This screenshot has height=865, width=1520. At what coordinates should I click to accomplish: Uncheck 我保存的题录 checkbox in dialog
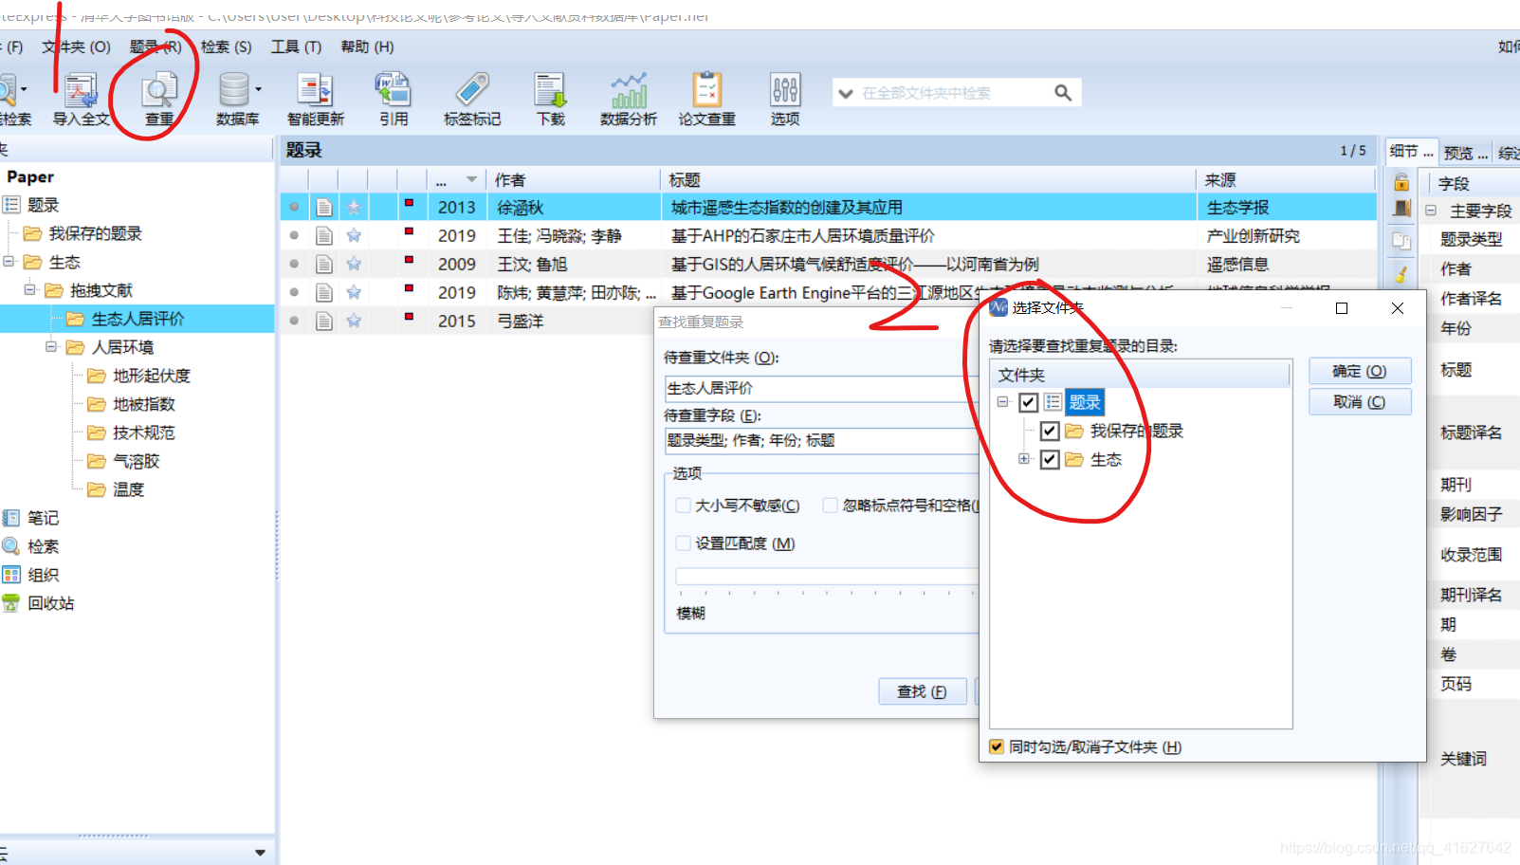click(1050, 431)
